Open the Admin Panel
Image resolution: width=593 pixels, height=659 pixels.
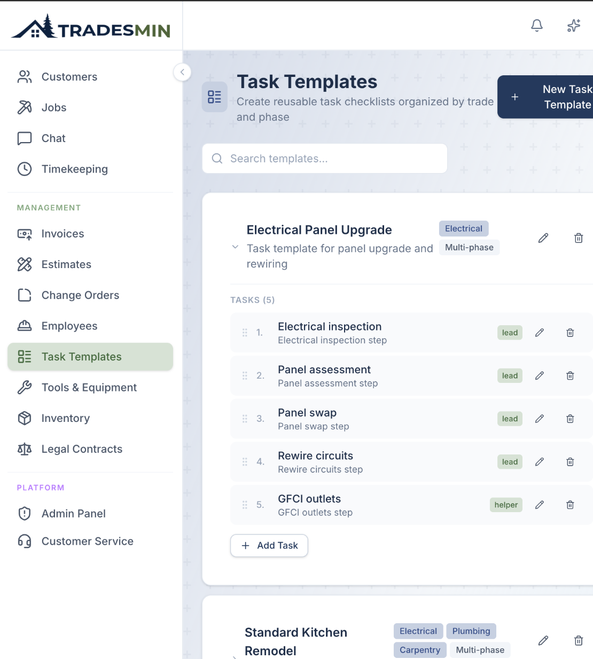[x=90, y=513]
